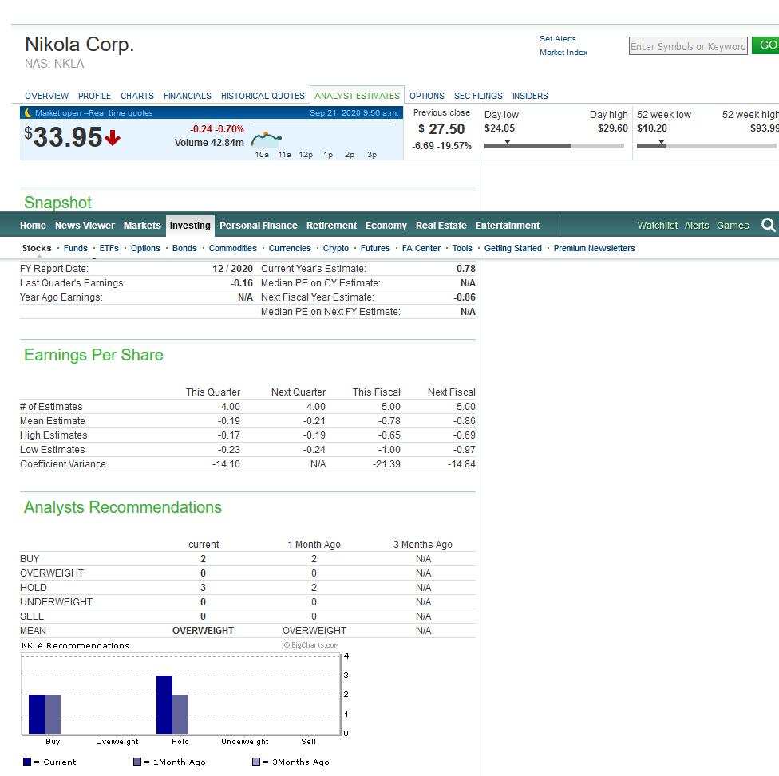Open the Profile tab
This screenshot has height=776, width=779.
coord(94,96)
